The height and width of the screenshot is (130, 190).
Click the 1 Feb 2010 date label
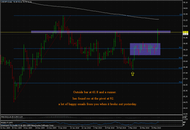coord(98,128)
